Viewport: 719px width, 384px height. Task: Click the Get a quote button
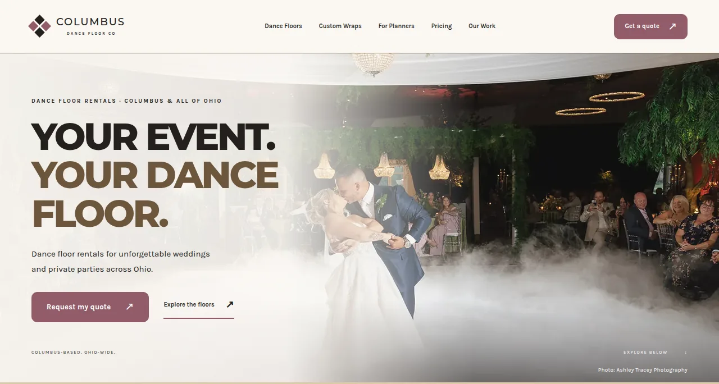[x=650, y=26]
